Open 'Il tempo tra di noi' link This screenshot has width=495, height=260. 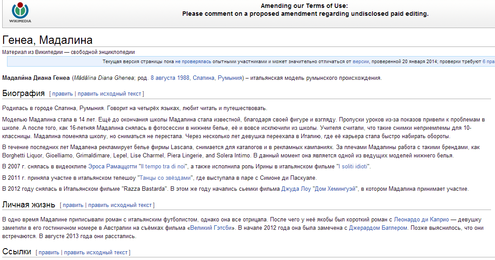tap(163, 167)
